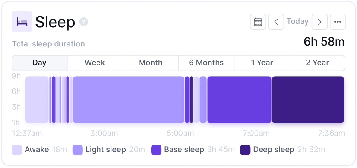
Task: Click the Today date label
Action: 298,21
